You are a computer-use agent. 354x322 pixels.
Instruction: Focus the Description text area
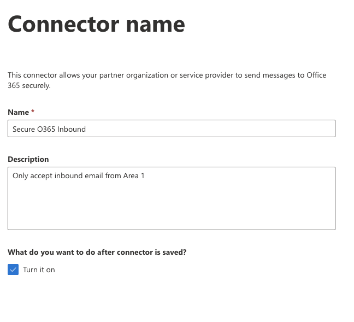(x=171, y=198)
